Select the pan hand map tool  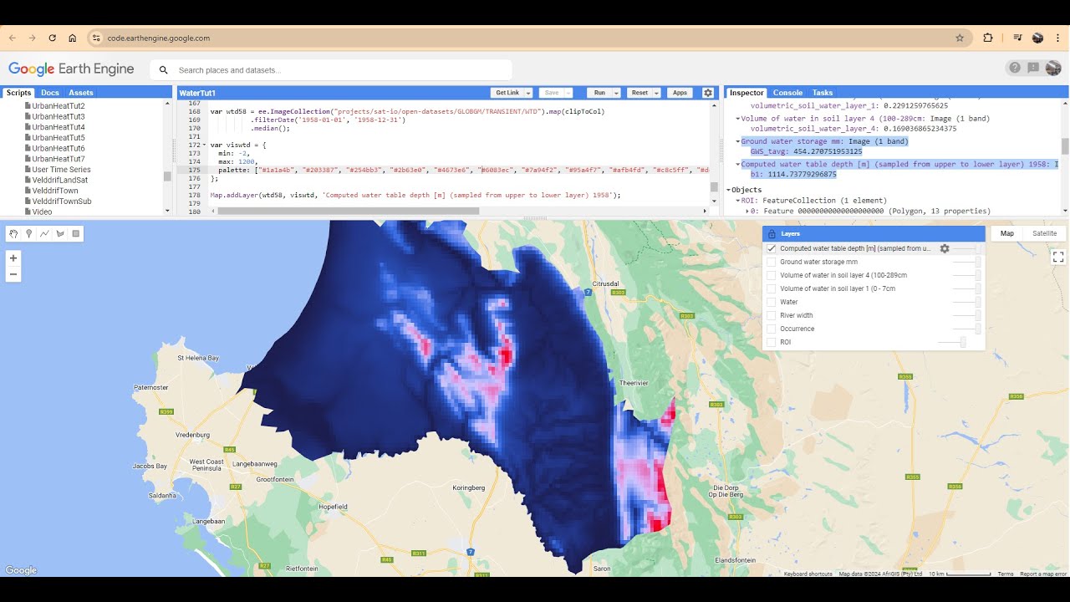(13, 233)
